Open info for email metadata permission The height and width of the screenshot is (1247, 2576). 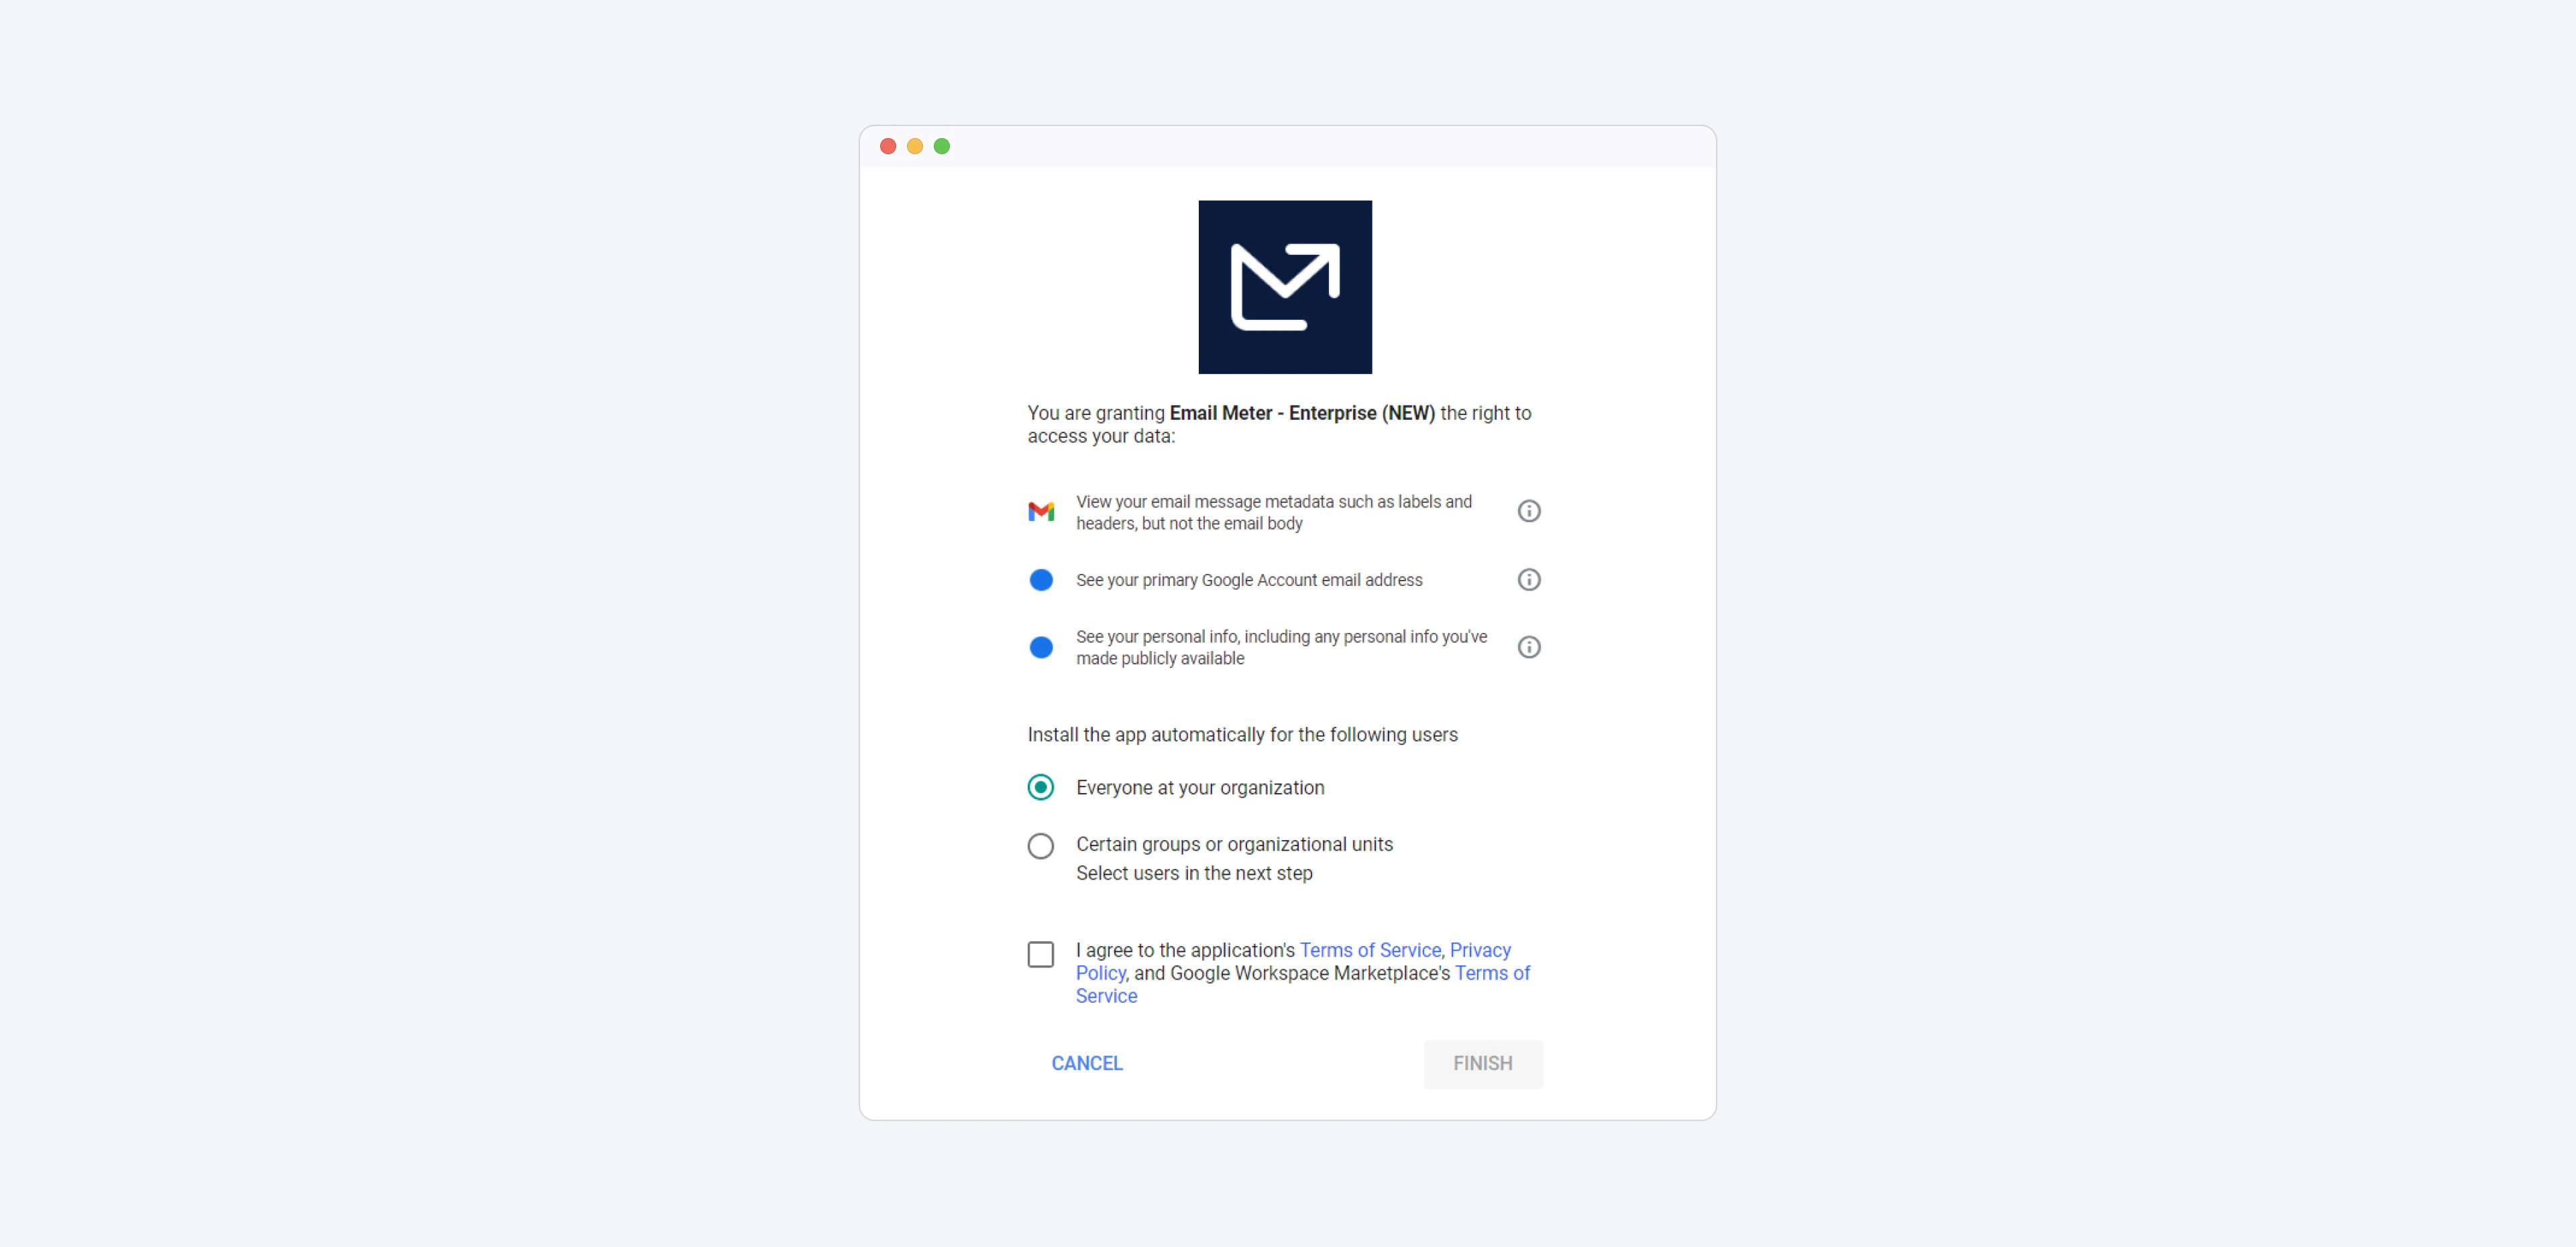pos(1528,512)
